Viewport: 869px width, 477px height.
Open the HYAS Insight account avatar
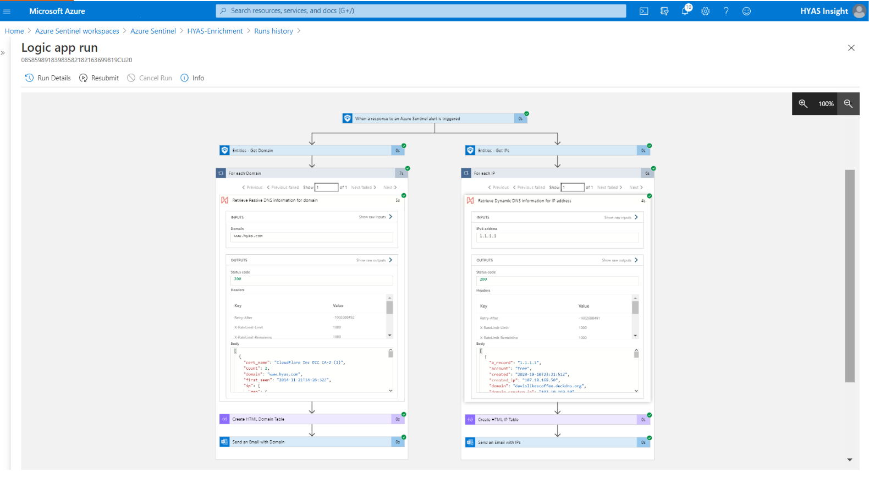pyautogui.click(x=859, y=11)
